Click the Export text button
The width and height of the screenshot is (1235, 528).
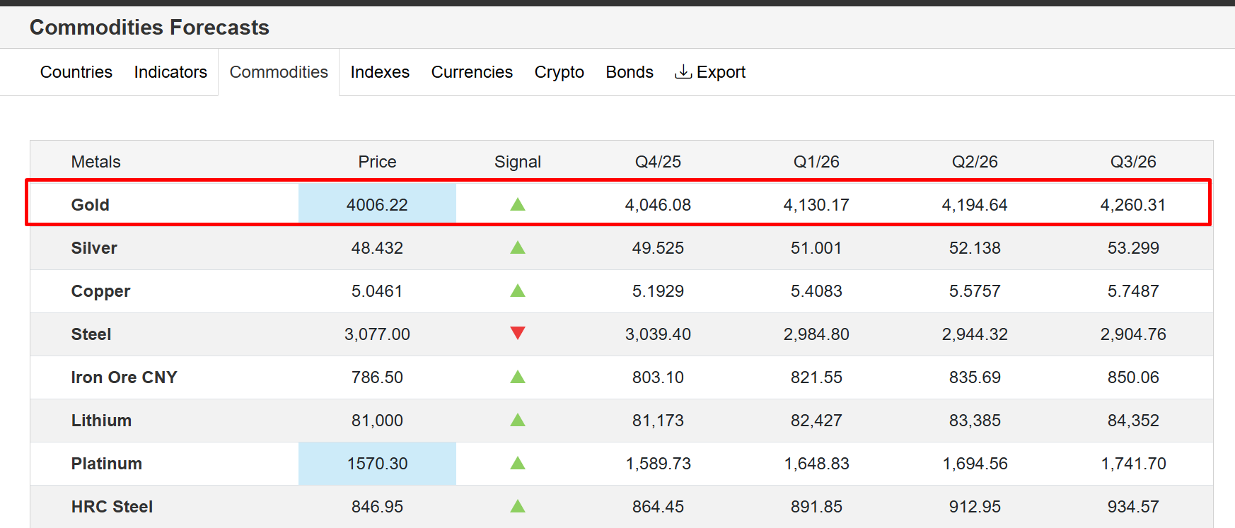(x=721, y=72)
